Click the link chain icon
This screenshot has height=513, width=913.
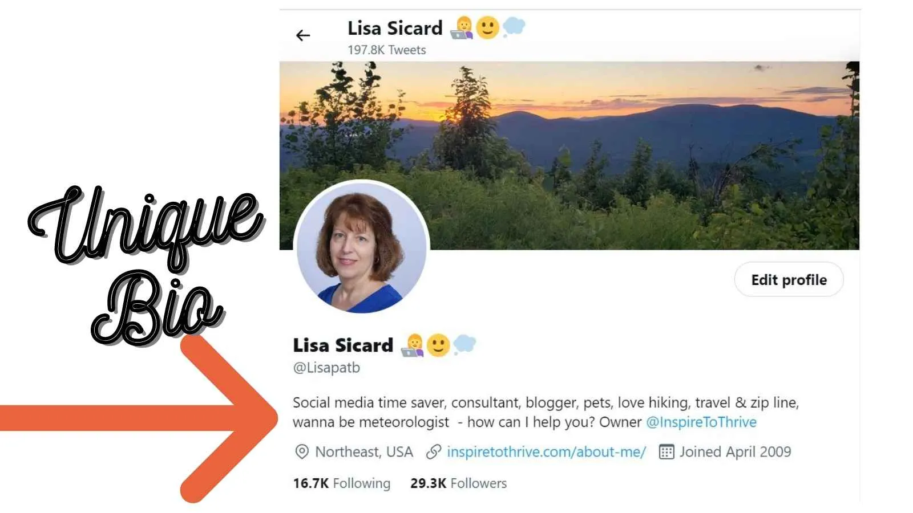point(434,452)
